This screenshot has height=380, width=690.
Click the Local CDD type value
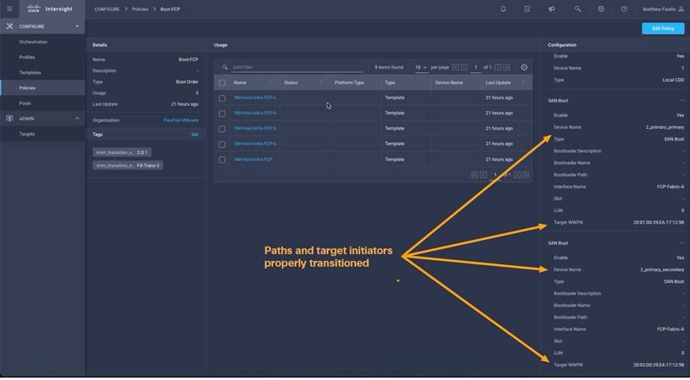coord(673,80)
